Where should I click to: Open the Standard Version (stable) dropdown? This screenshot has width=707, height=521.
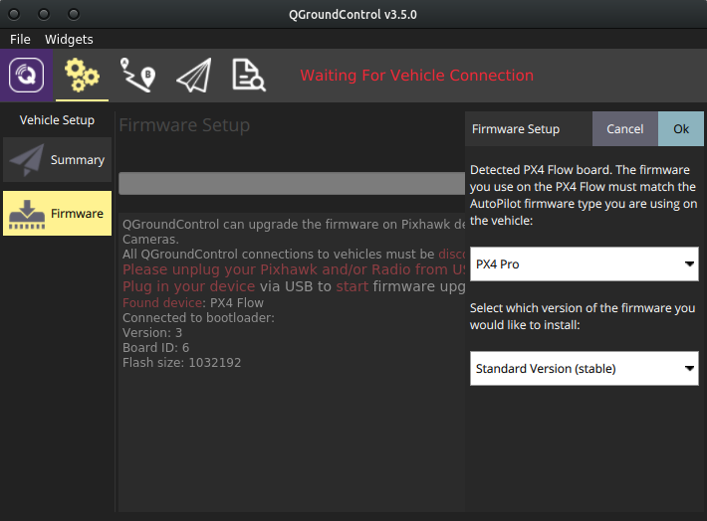pyautogui.click(x=585, y=368)
